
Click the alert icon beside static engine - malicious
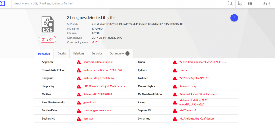point(79,111)
